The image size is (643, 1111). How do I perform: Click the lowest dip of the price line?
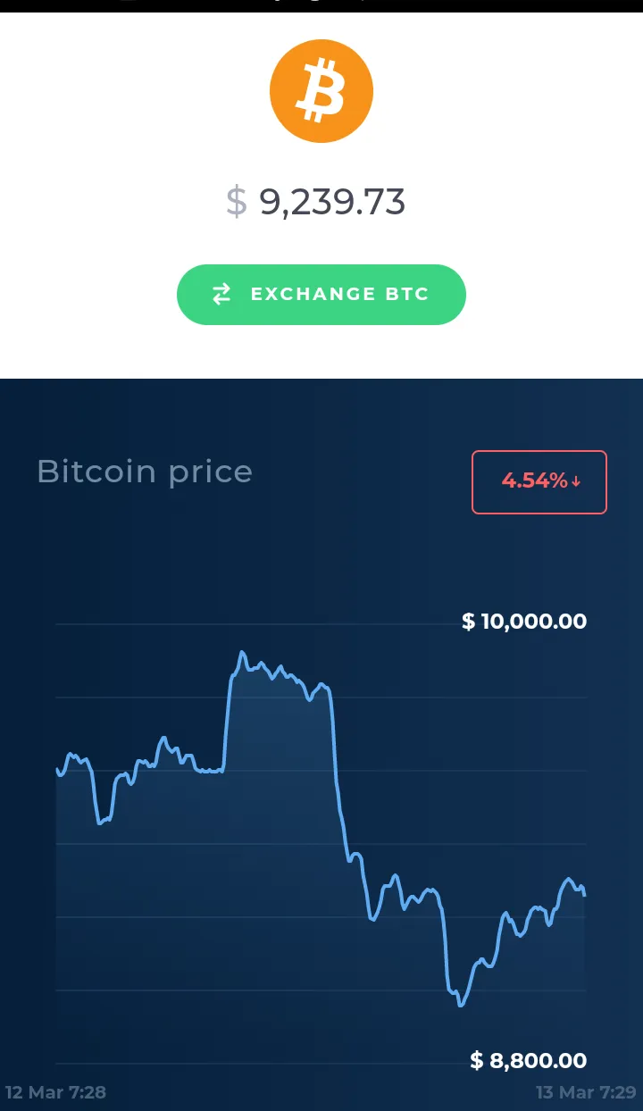tap(461, 1005)
